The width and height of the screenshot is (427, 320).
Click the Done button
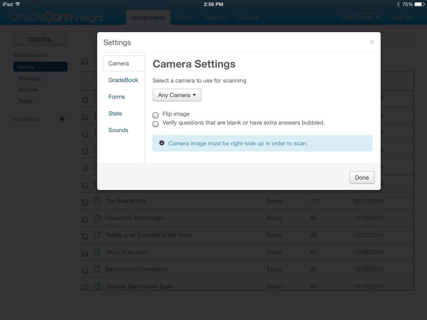tap(362, 178)
